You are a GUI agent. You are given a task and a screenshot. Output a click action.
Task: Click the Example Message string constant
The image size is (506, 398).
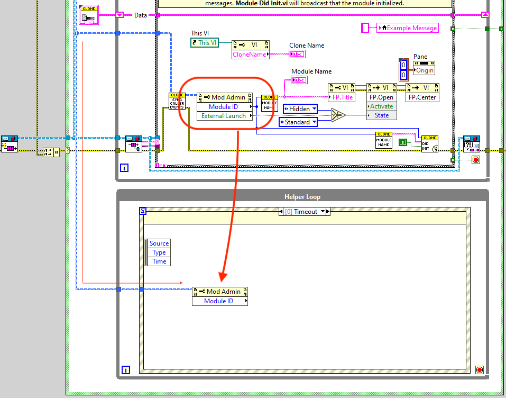point(408,28)
